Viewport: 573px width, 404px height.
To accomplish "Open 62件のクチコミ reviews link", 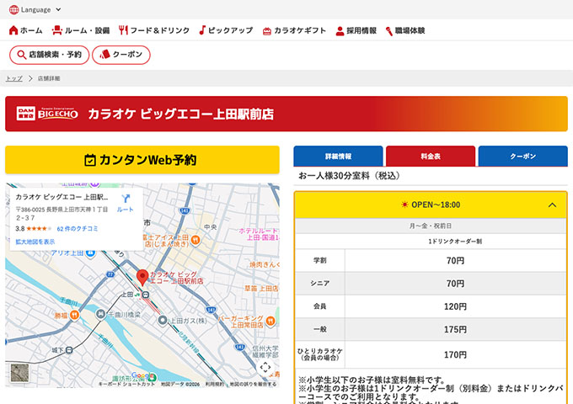I will point(78,229).
